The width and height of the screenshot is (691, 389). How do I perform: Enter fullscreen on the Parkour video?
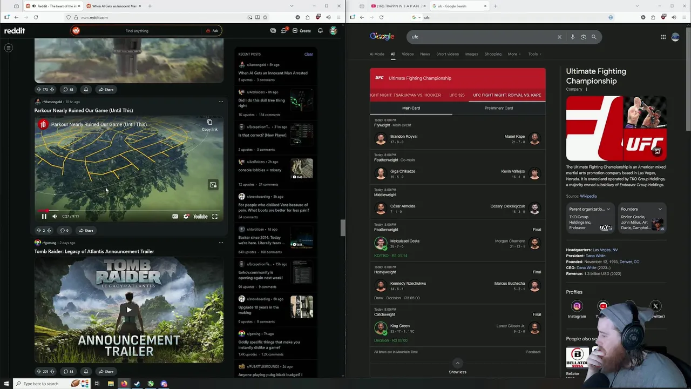215,216
